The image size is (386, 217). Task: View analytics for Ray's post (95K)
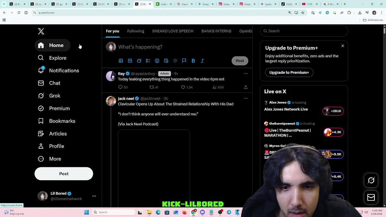click(x=218, y=87)
